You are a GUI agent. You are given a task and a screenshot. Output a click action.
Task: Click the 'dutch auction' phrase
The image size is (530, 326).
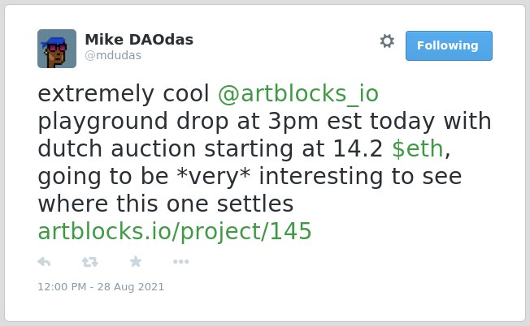pos(116,148)
